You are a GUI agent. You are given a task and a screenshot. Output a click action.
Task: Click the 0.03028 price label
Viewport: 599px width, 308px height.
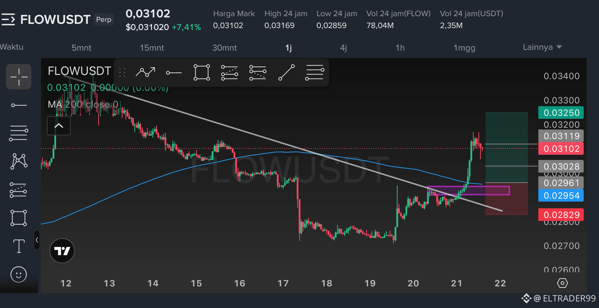561,166
